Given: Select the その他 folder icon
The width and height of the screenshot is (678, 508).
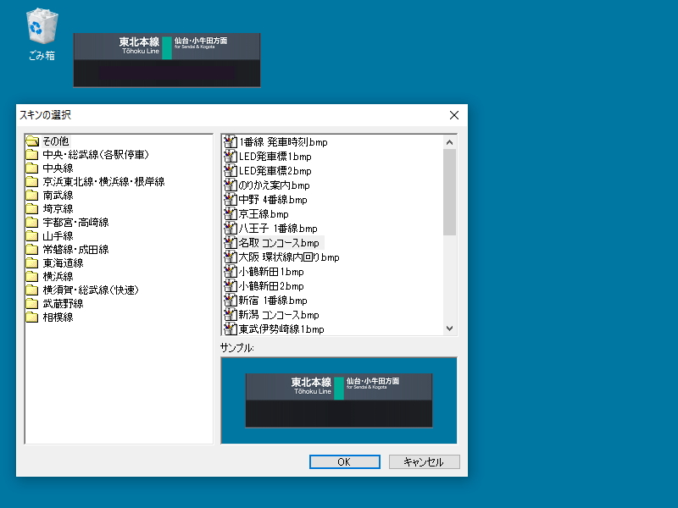Looking at the screenshot, I should click(32, 141).
